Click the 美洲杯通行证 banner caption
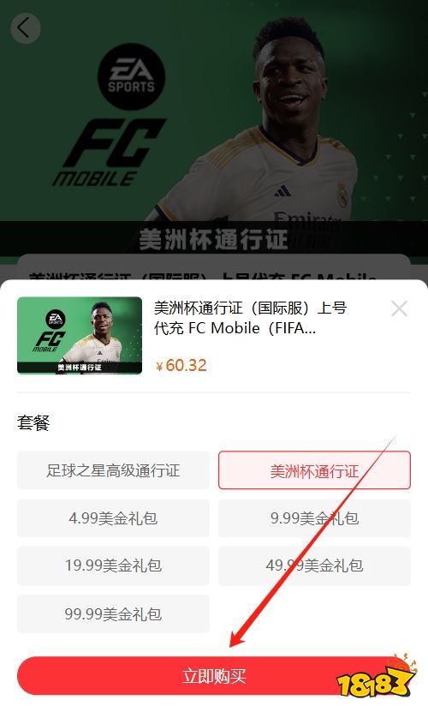Screen dimensions: 428x712 (x=213, y=239)
